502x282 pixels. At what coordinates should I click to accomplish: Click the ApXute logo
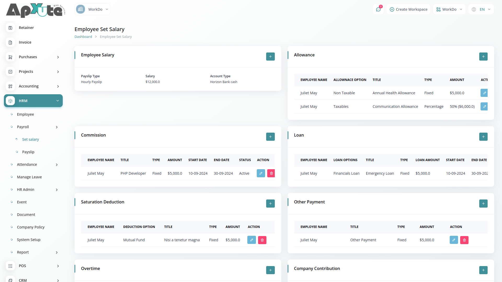[x=36, y=10]
